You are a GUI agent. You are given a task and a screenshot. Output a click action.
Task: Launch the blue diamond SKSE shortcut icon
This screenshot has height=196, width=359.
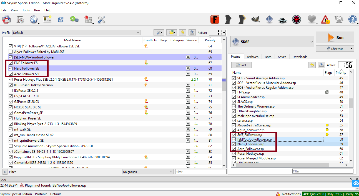point(269,19)
